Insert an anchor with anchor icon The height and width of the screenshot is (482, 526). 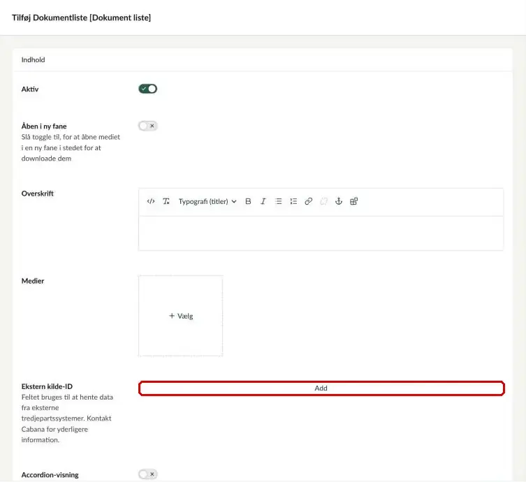(339, 201)
